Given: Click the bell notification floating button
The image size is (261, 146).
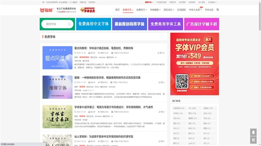Looking at the screenshot, I should (x=253, y=132).
